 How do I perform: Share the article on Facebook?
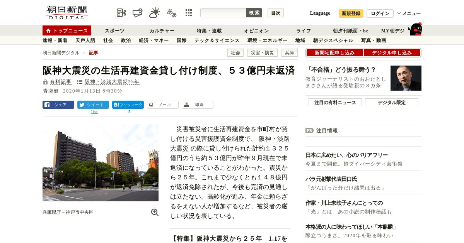pos(58,105)
